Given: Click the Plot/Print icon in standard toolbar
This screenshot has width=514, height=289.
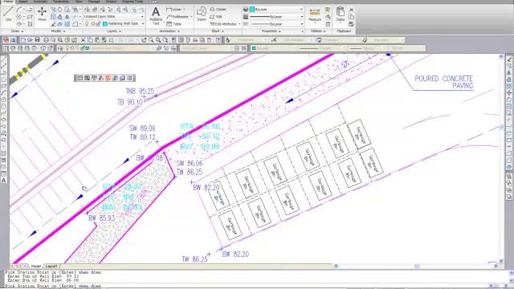Looking at the screenshot, I should [x=46, y=40].
